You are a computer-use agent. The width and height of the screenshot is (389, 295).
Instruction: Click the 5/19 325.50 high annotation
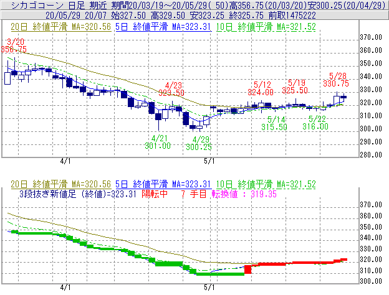click(295, 87)
